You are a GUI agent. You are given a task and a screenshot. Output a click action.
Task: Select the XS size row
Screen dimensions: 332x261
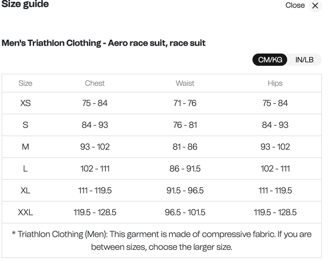[x=26, y=103]
